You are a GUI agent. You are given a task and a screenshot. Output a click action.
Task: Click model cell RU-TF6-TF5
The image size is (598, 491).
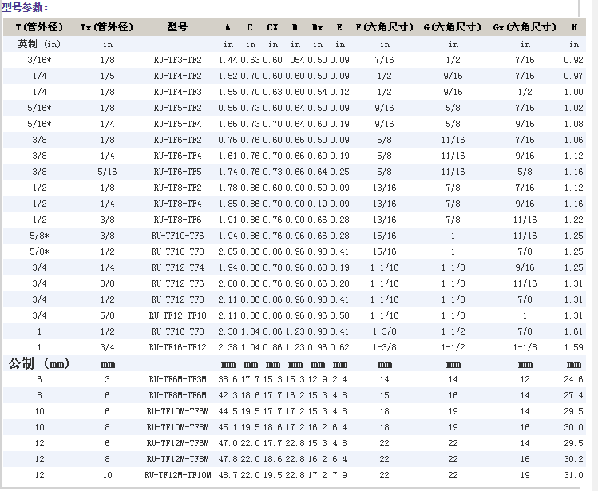[177, 172]
